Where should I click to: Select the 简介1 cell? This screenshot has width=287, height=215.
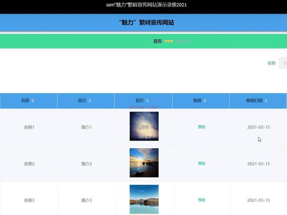tap(86, 127)
